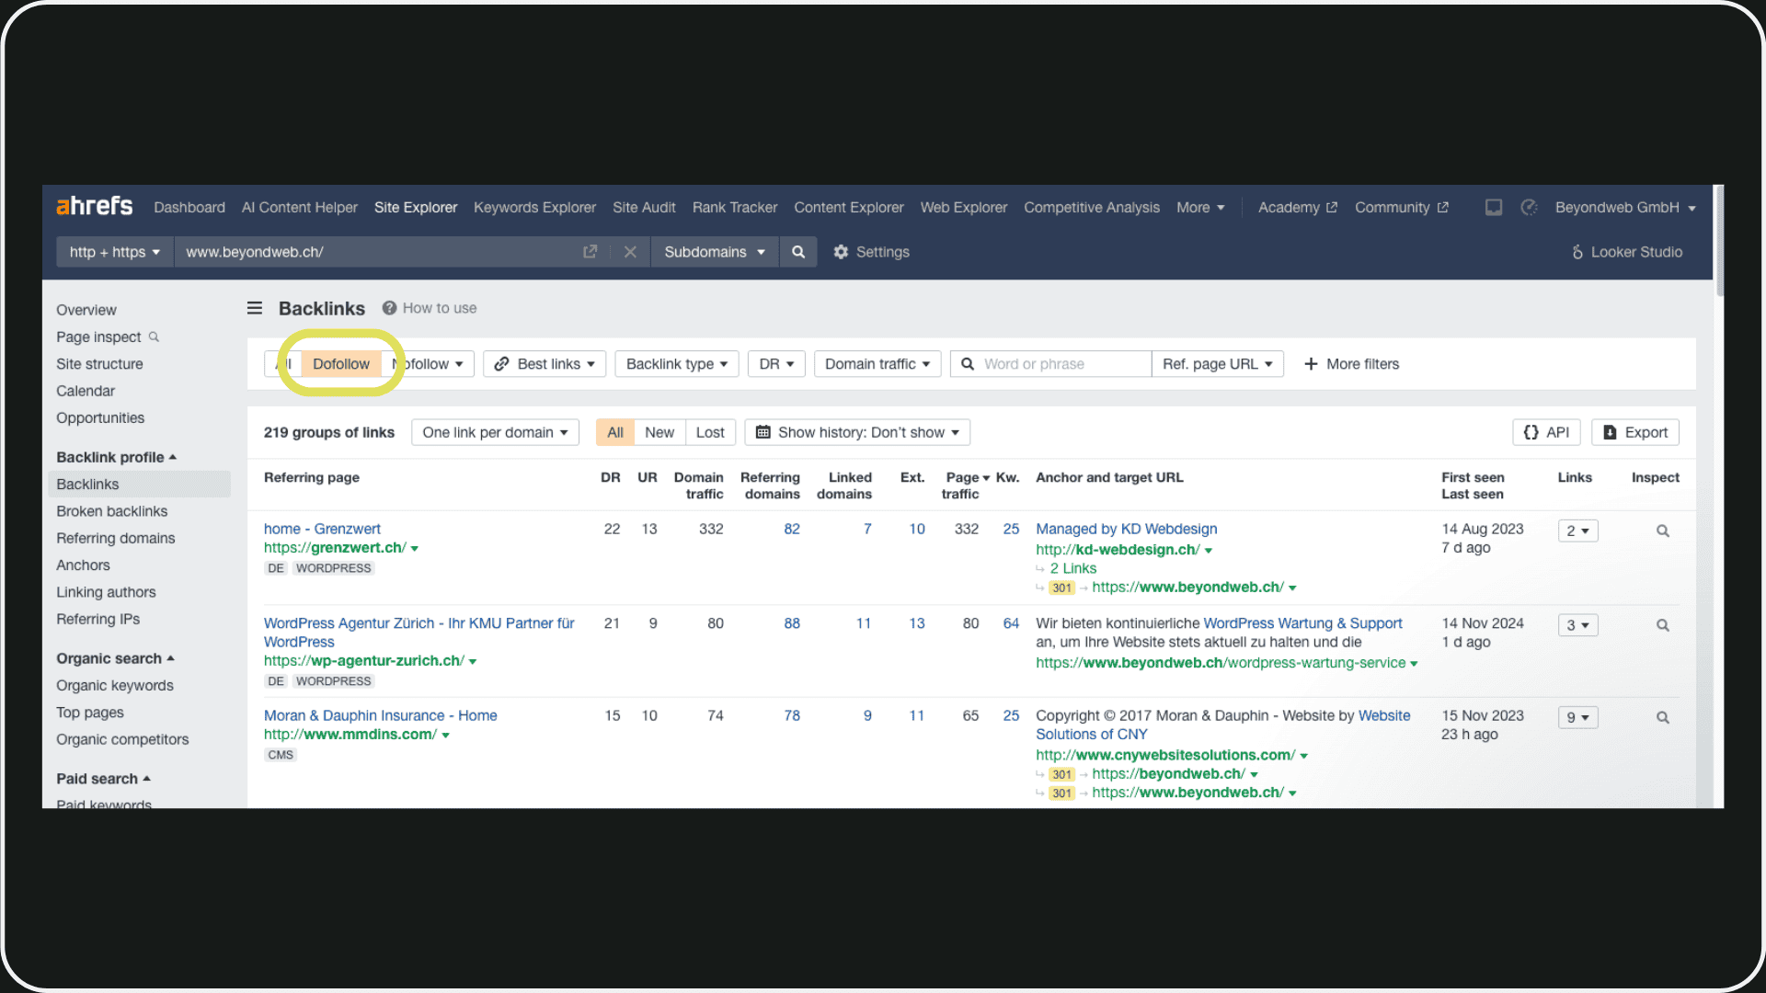
Task: Open Backlink type dropdown
Action: click(x=677, y=364)
